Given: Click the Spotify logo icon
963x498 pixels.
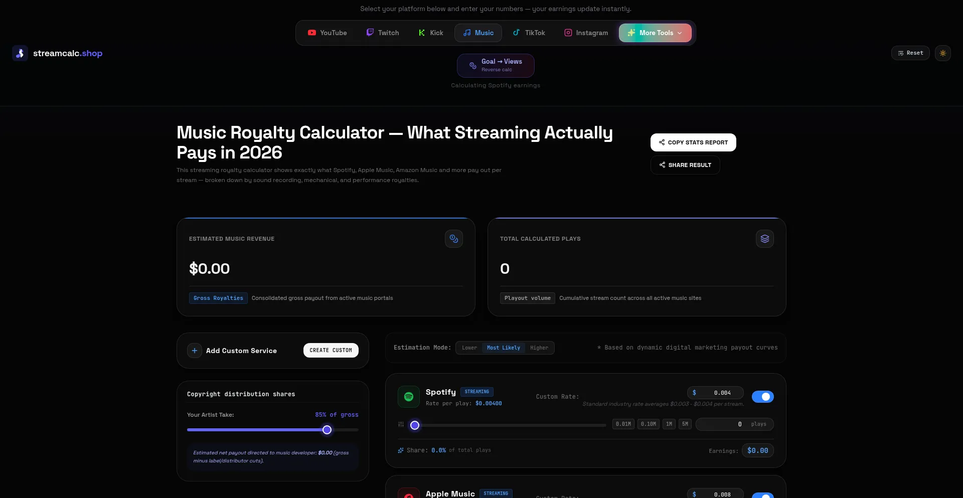Looking at the screenshot, I should (x=409, y=397).
